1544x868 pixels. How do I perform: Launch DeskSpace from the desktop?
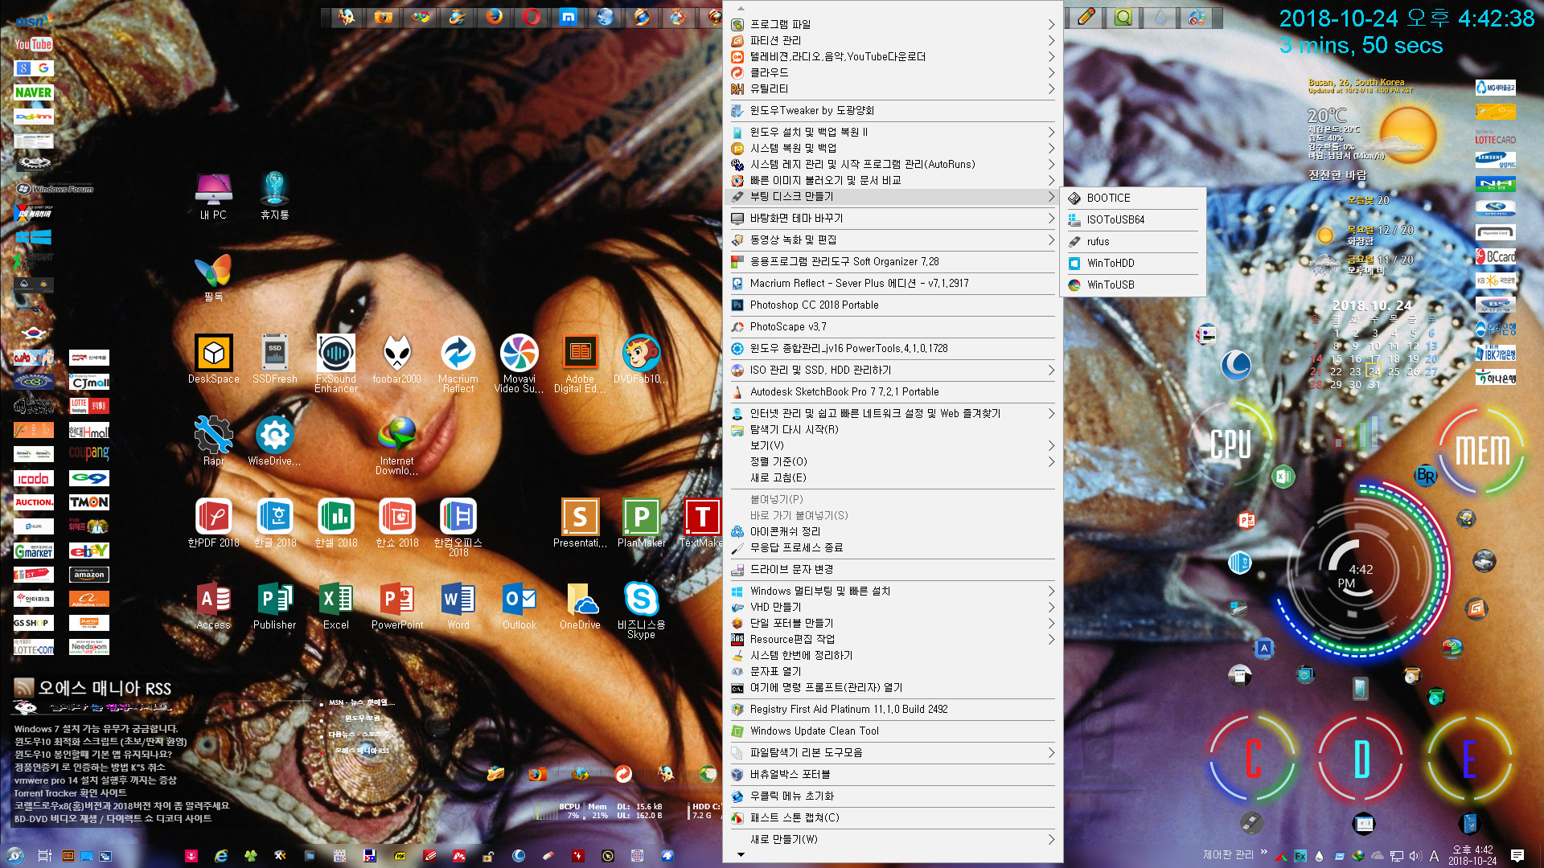(x=213, y=359)
